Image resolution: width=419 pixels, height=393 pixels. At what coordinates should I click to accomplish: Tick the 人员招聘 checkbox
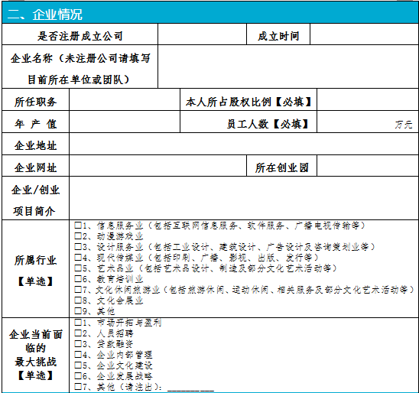(78, 333)
